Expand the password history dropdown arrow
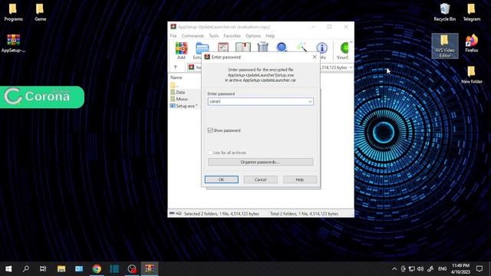 tap(310, 101)
